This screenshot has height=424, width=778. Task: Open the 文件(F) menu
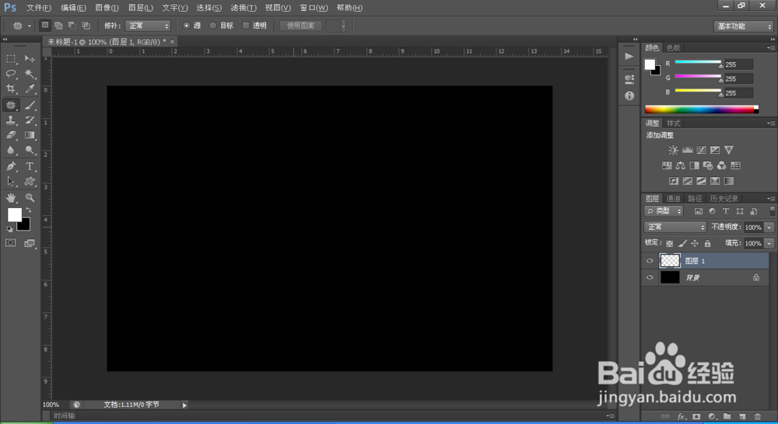tap(39, 8)
